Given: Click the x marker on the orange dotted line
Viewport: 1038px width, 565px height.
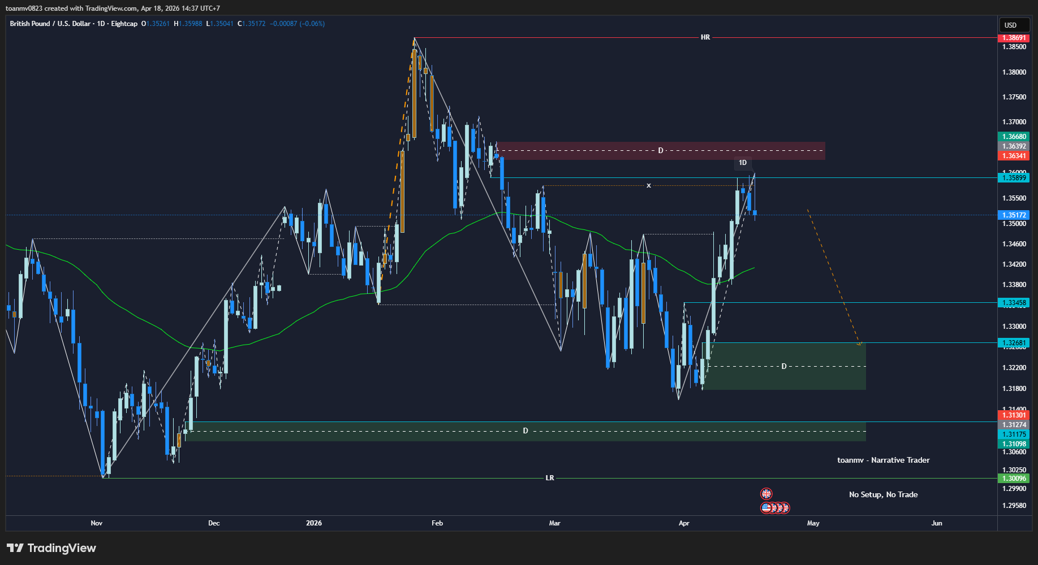Looking at the screenshot, I should click(649, 185).
